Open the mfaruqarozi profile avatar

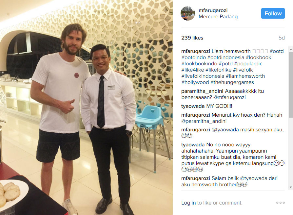pyautogui.click(x=188, y=13)
